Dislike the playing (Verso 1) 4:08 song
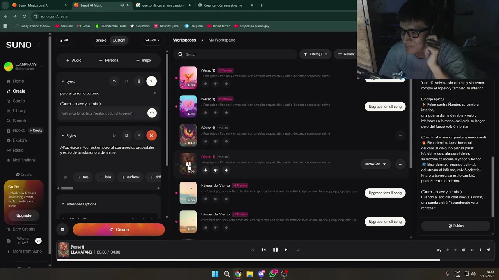This screenshot has height=280, width=499. click(x=216, y=170)
